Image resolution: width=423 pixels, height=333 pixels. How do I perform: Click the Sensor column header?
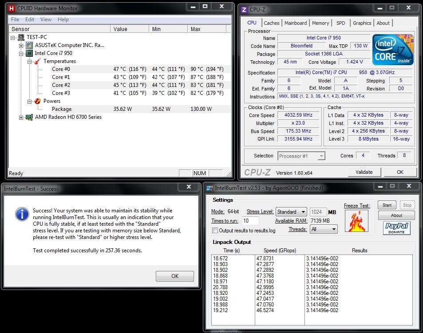pos(59,29)
